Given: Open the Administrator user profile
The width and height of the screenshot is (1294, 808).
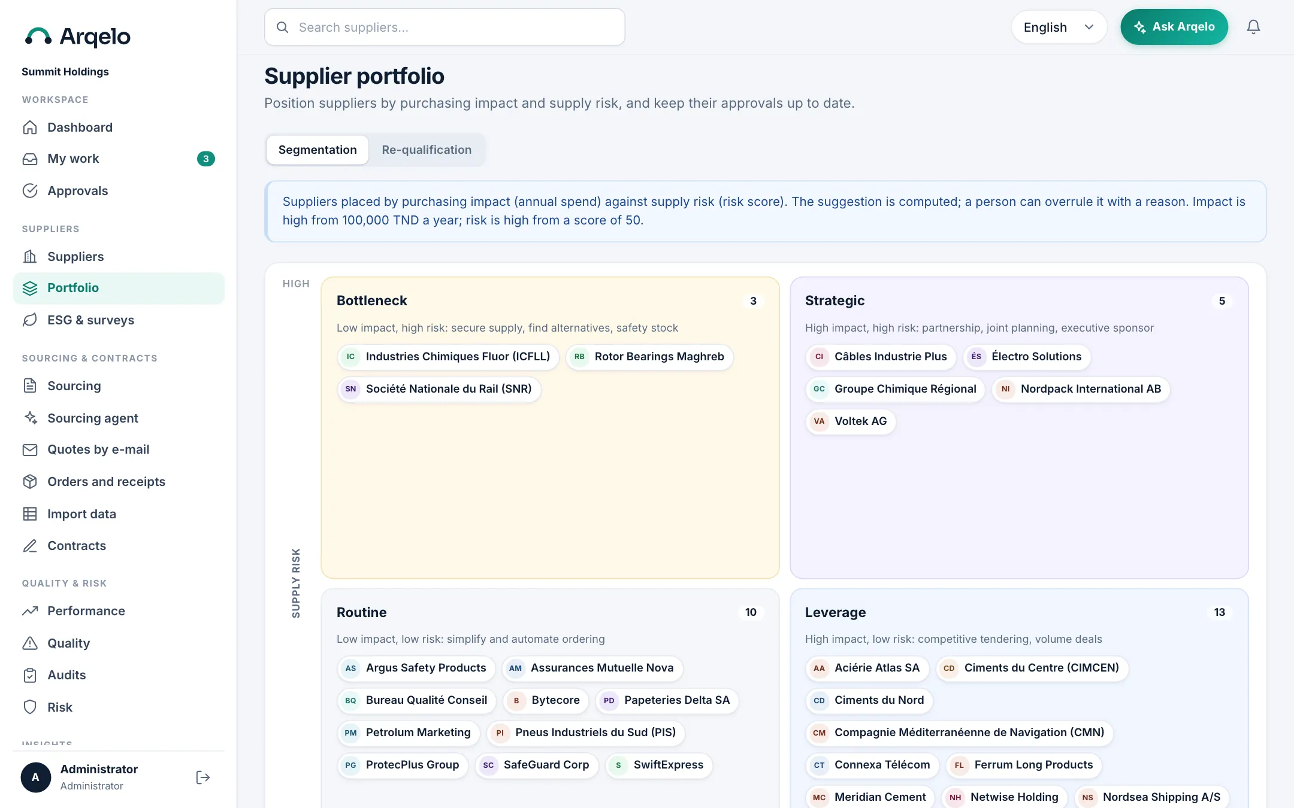Looking at the screenshot, I should (99, 777).
